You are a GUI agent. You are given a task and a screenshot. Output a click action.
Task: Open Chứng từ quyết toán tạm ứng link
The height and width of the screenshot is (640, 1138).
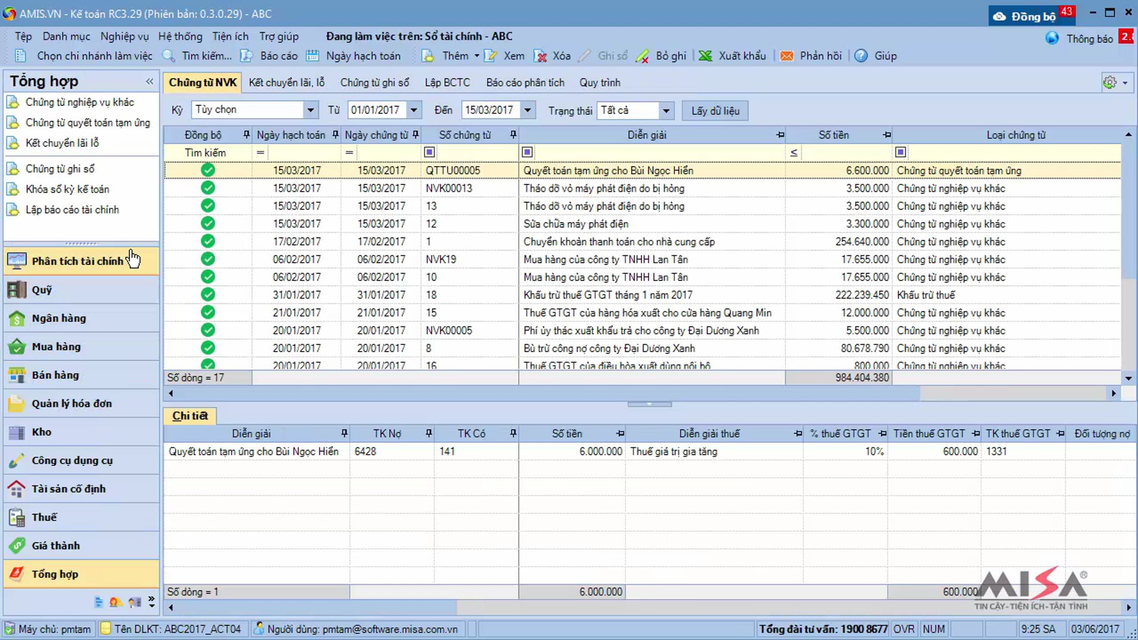click(88, 122)
